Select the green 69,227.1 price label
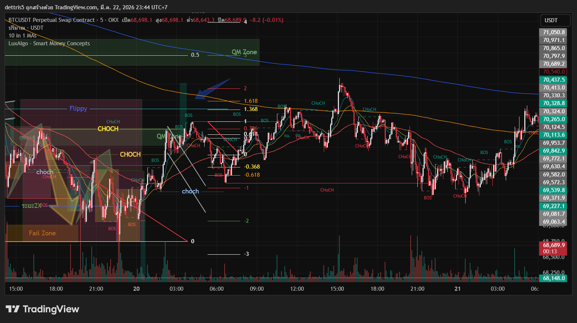The height and width of the screenshot is (323, 577). (553, 206)
